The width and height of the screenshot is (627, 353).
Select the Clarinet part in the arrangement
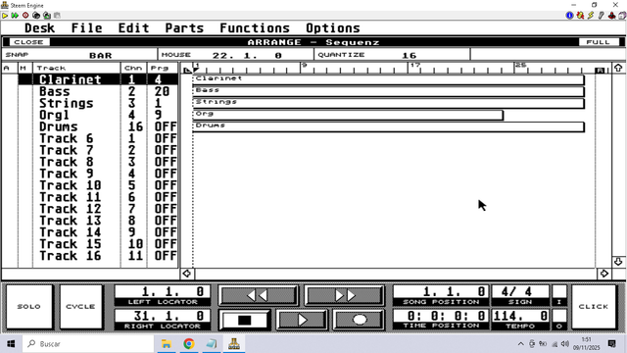(388, 79)
